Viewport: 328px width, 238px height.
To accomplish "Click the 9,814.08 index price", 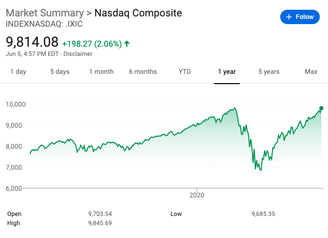I will click(x=32, y=42).
